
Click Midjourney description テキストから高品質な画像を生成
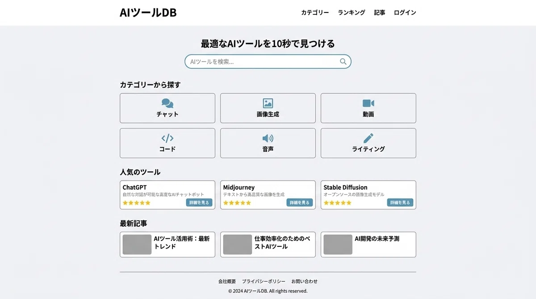[x=254, y=195]
